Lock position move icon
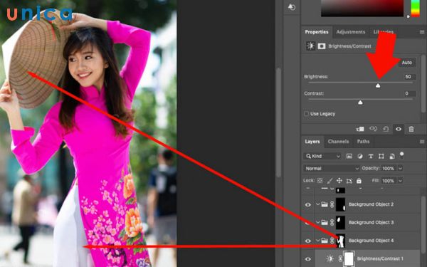This screenshot has width=427, height=267. click(x=339, y=181)
